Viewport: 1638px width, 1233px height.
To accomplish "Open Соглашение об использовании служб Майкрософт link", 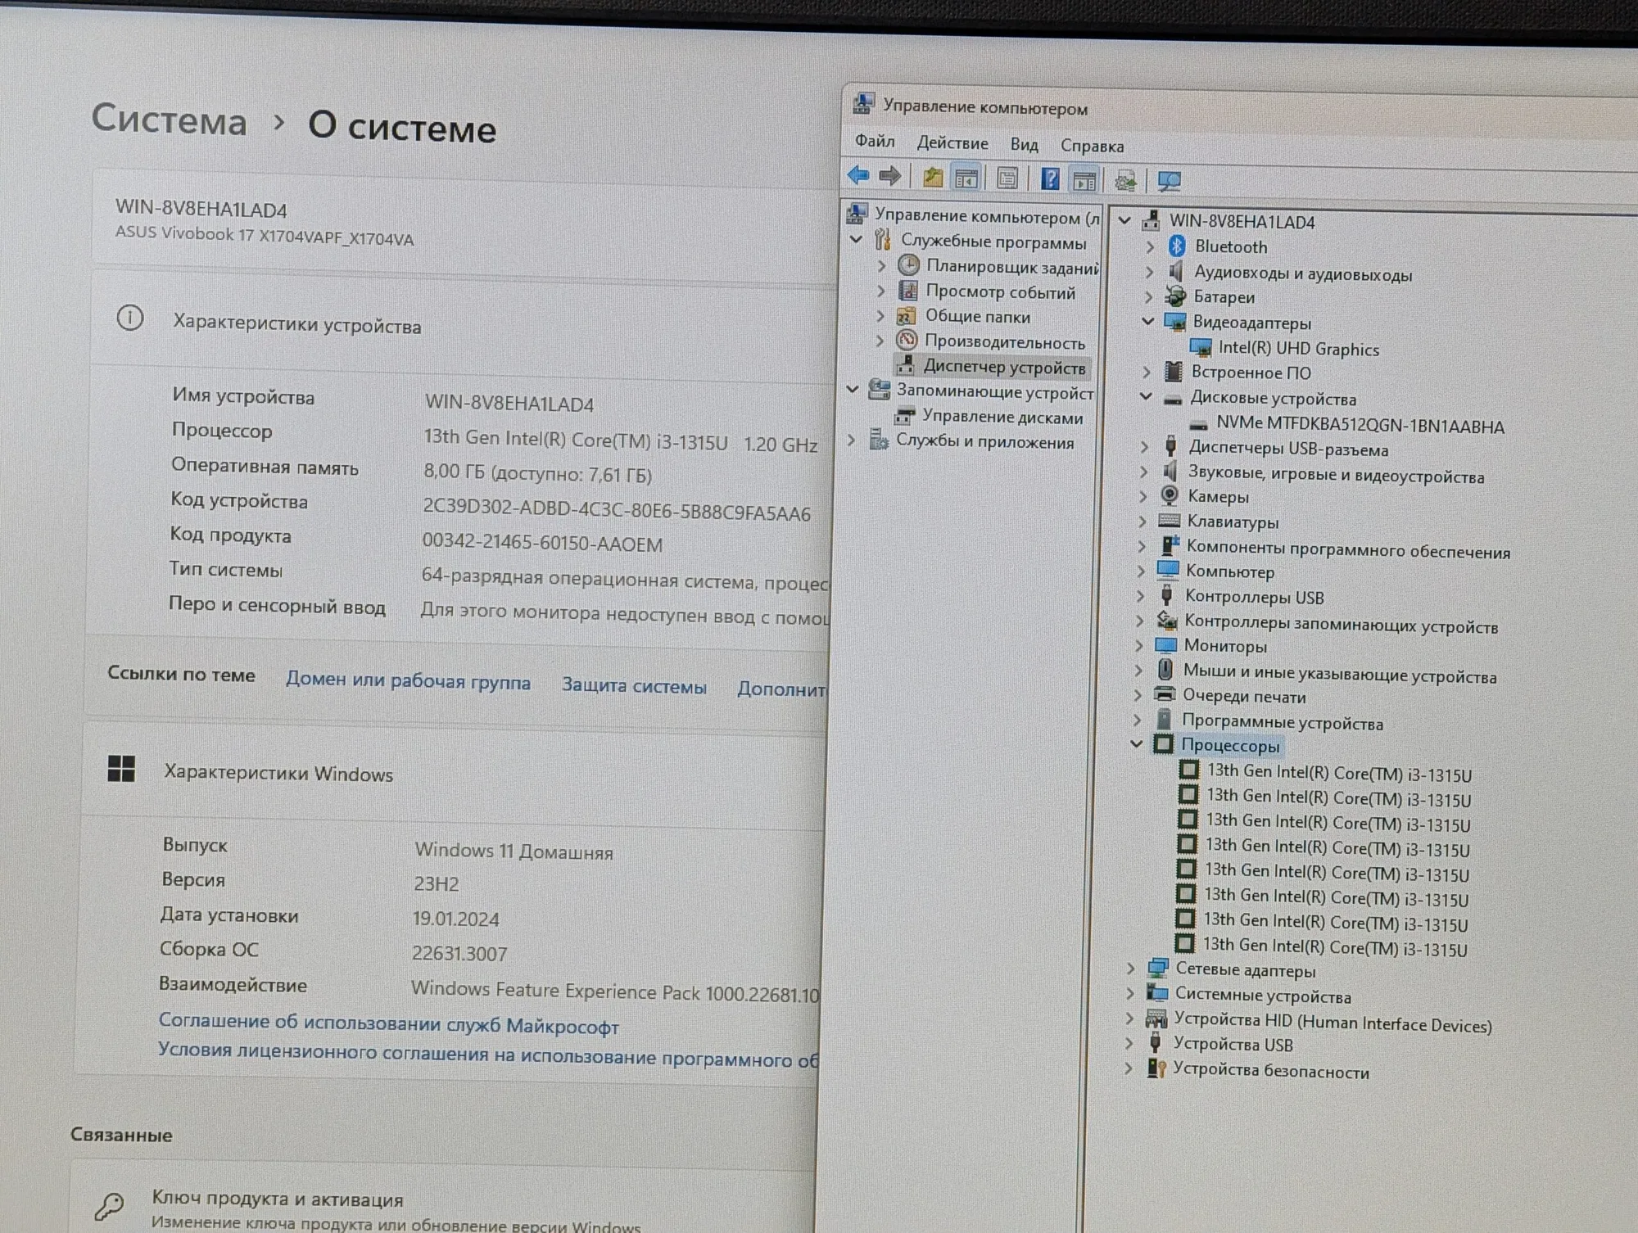I will tap(389, 1024).
